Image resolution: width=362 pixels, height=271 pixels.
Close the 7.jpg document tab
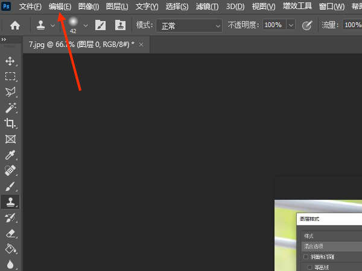(141, 45)
